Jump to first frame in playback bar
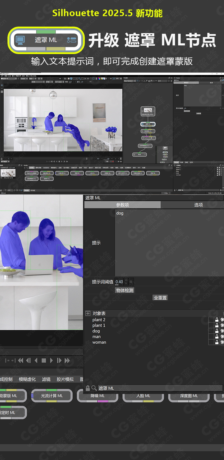The width and height of the screenshot is (224, 460). click(x=21, y=361)
